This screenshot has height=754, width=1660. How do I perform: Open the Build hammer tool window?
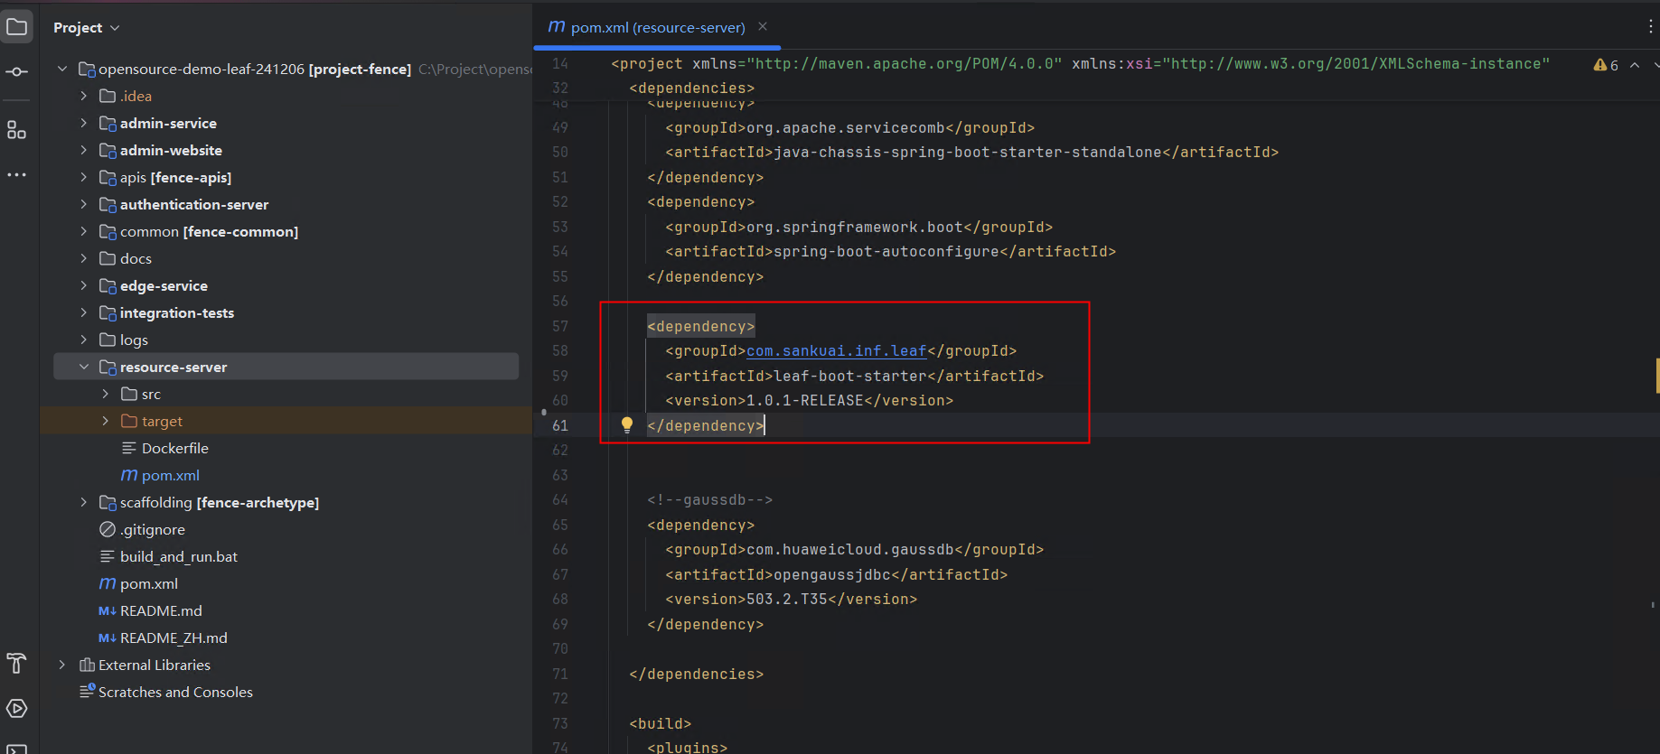click(17, 664)
